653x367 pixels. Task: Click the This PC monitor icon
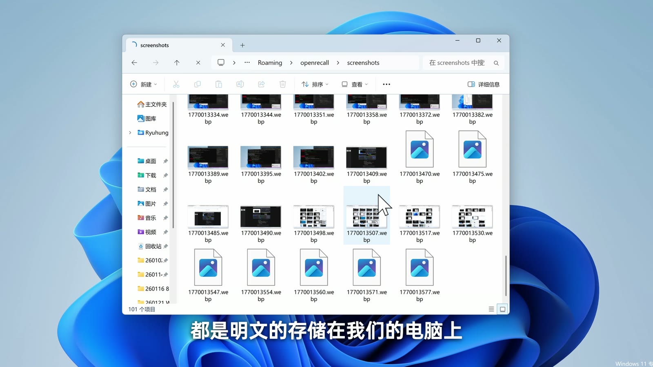[x=221, y=62]
